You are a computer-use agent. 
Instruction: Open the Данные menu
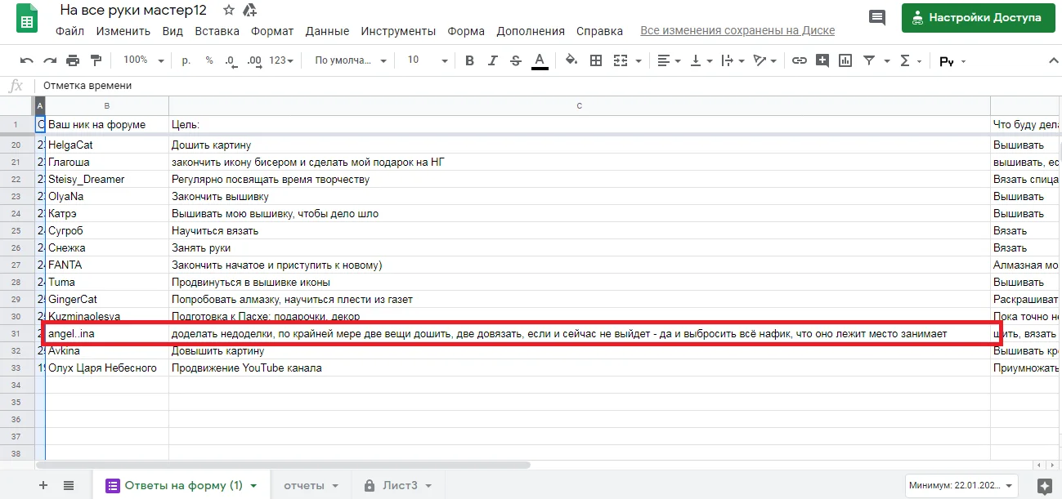pyautogui.click(x=327, y=31)
